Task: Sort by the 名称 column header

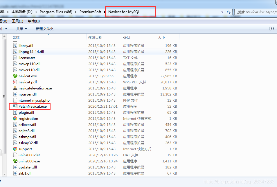Action: (16, 38)
